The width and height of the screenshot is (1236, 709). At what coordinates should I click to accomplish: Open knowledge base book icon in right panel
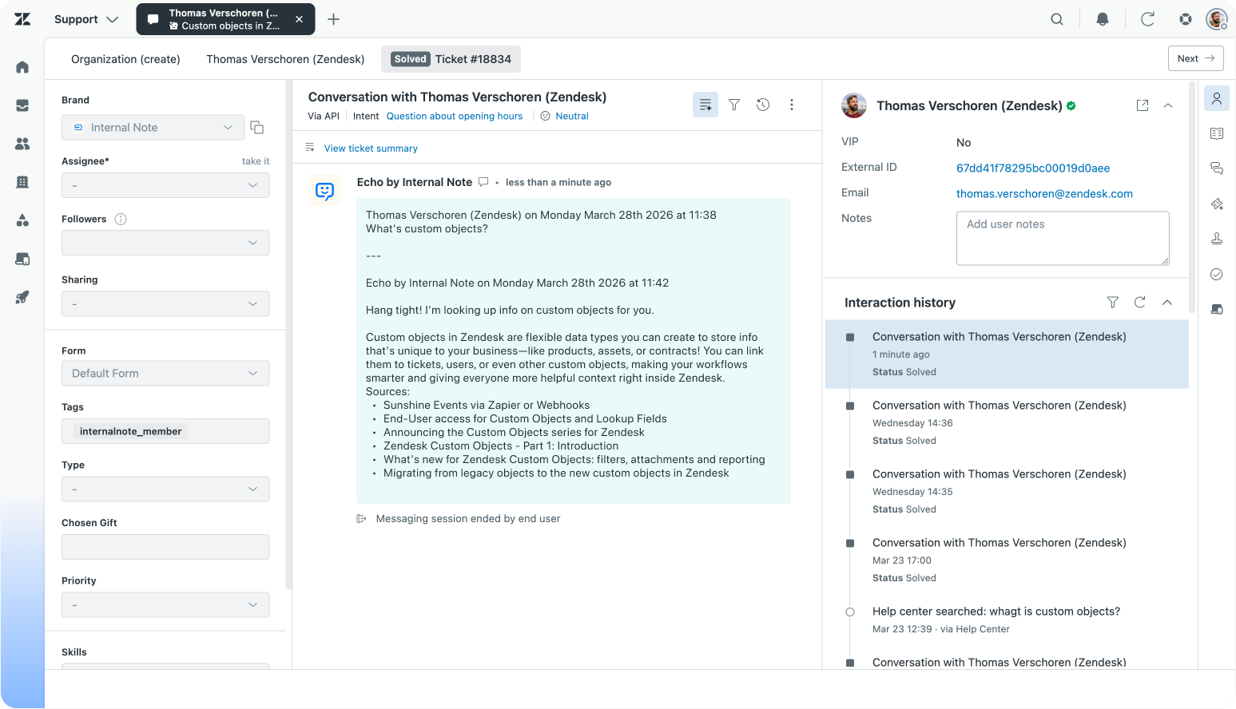tap(1217, 133)
